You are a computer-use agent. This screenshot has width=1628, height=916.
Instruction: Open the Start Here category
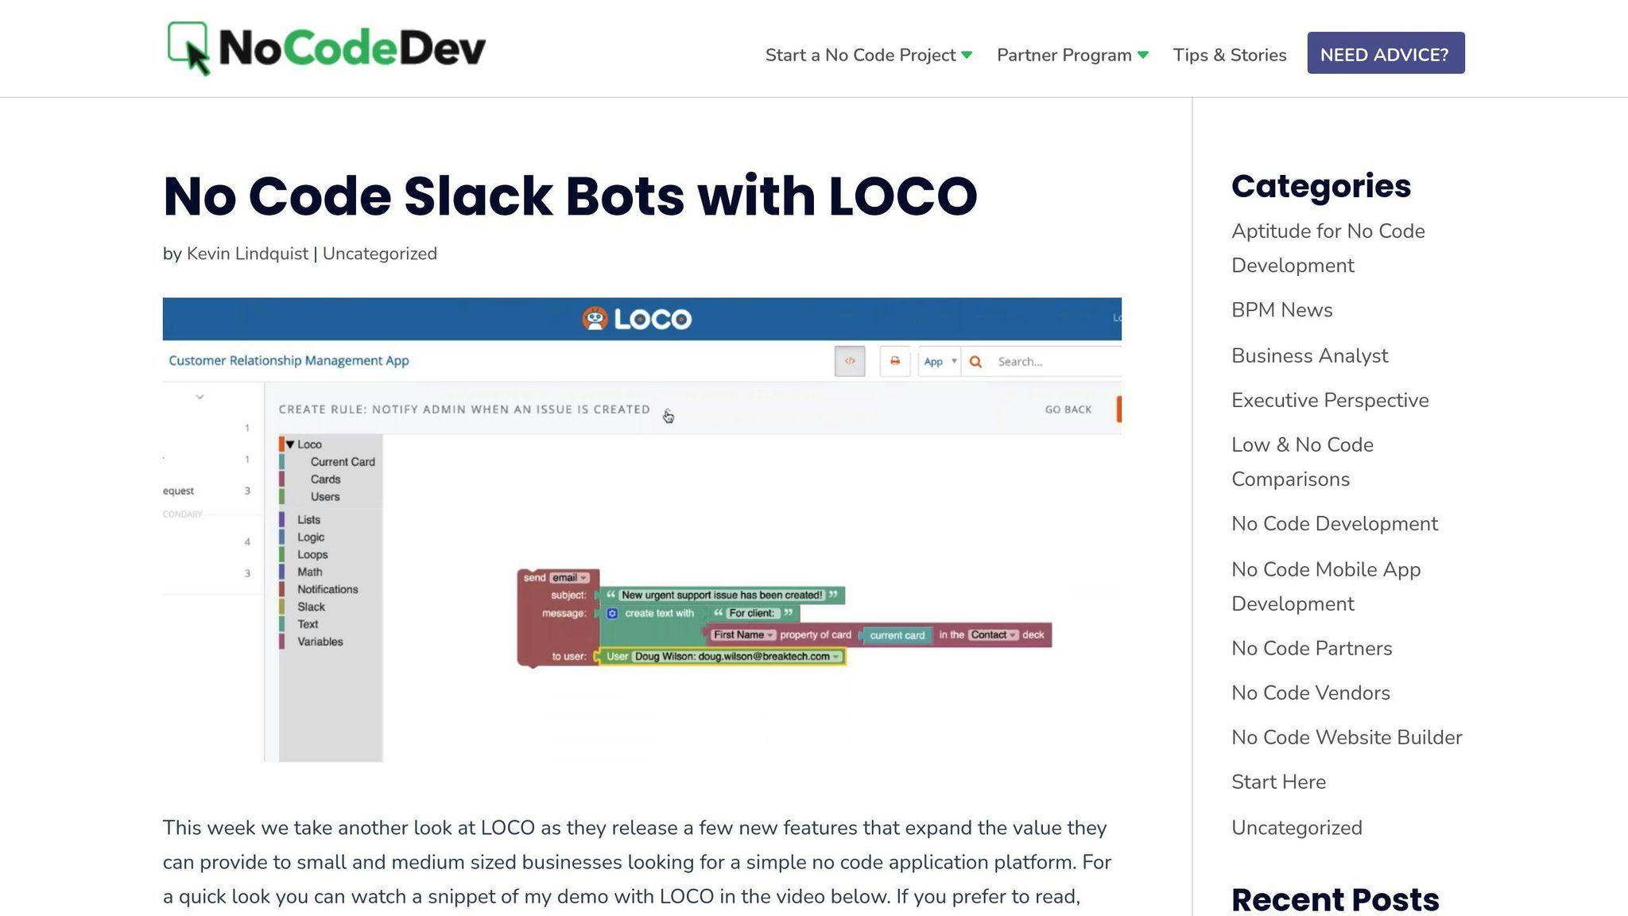pos(1278,782)
